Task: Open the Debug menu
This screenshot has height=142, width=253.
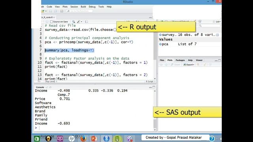Action: tap(92, 7)
